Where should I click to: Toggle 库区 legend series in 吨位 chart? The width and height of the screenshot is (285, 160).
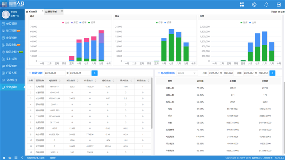point(74,22)
